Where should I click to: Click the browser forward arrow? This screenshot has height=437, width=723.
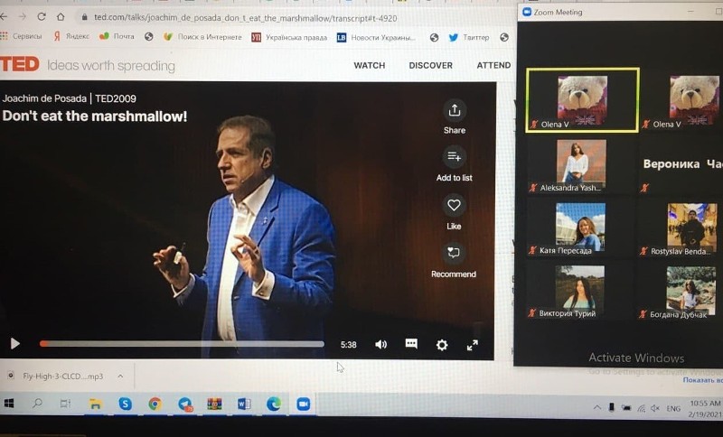(22, 16)
